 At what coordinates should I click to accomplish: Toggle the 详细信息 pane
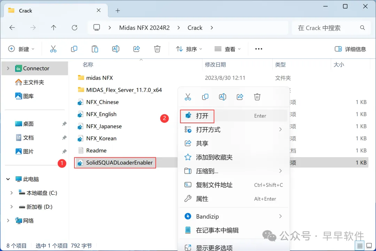click(350, 49)
